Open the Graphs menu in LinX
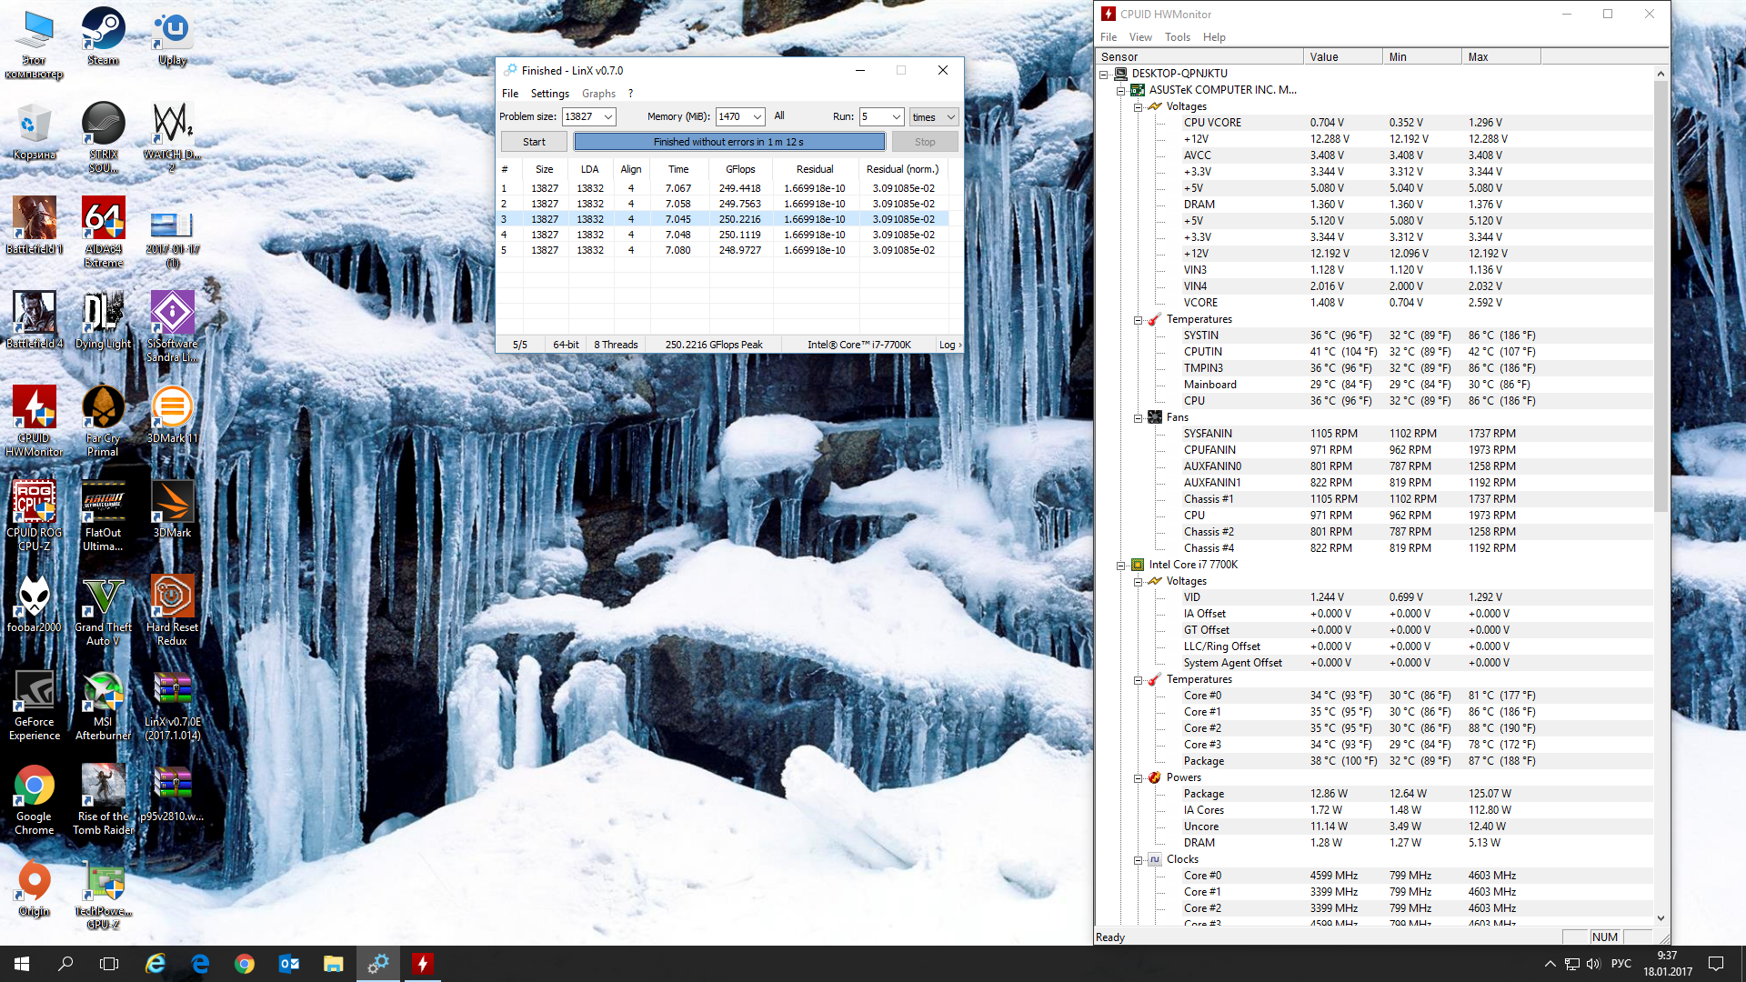The image size is (1746, 982). point(598,94)
